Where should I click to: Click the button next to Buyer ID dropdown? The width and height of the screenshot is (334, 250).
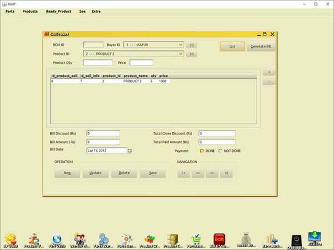click(191, 45)
